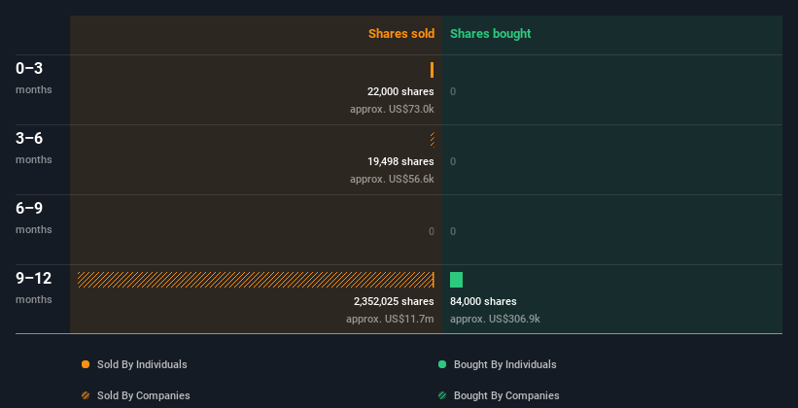Click the bought 0 value in 6–9 months row
Viewport: 798px width, 408px height.
point(453,231)
